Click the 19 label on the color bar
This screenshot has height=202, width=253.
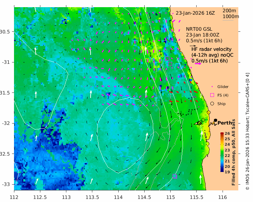[x=227, y=172]
